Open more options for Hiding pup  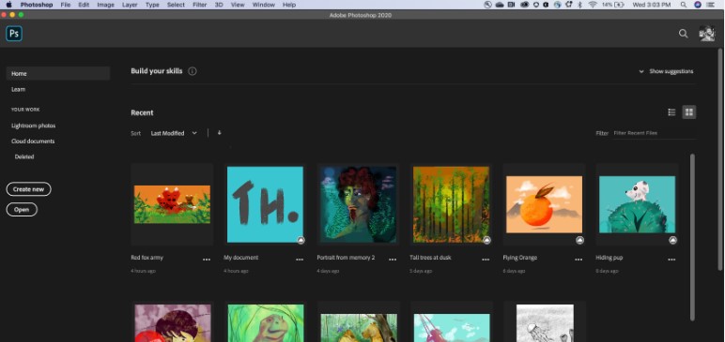coord(671,260)
